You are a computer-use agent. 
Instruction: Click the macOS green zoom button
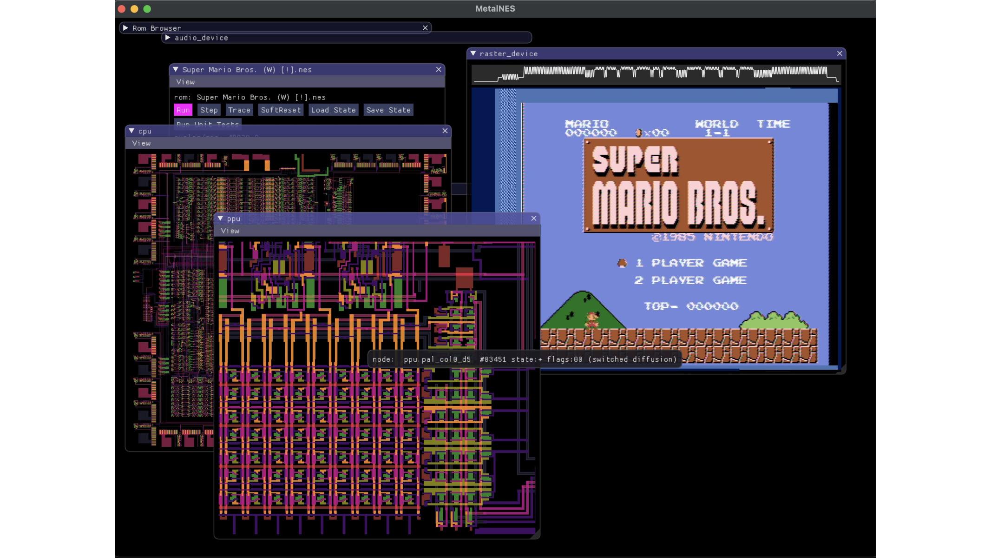[x=147, y=9]
